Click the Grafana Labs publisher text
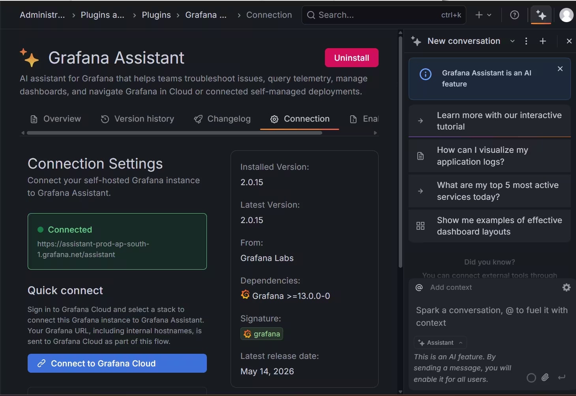 point(267,258)
